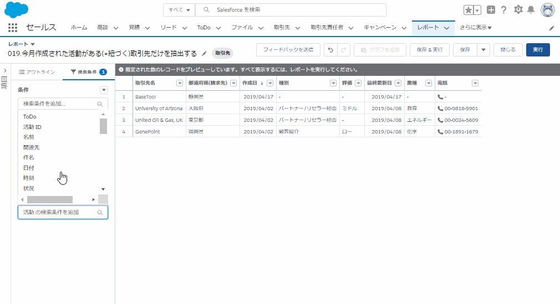Open the ホーム tab

[x=79, y=28]
